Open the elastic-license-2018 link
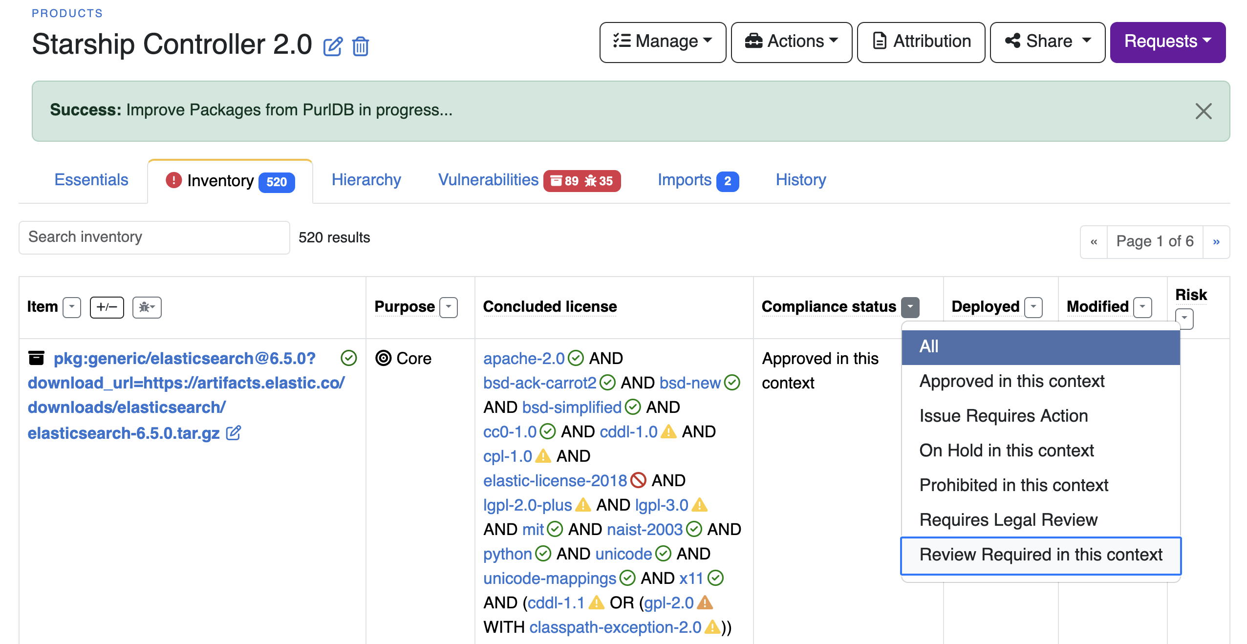The height and width of the screenshot is (644, 1247). coord(555,481)
